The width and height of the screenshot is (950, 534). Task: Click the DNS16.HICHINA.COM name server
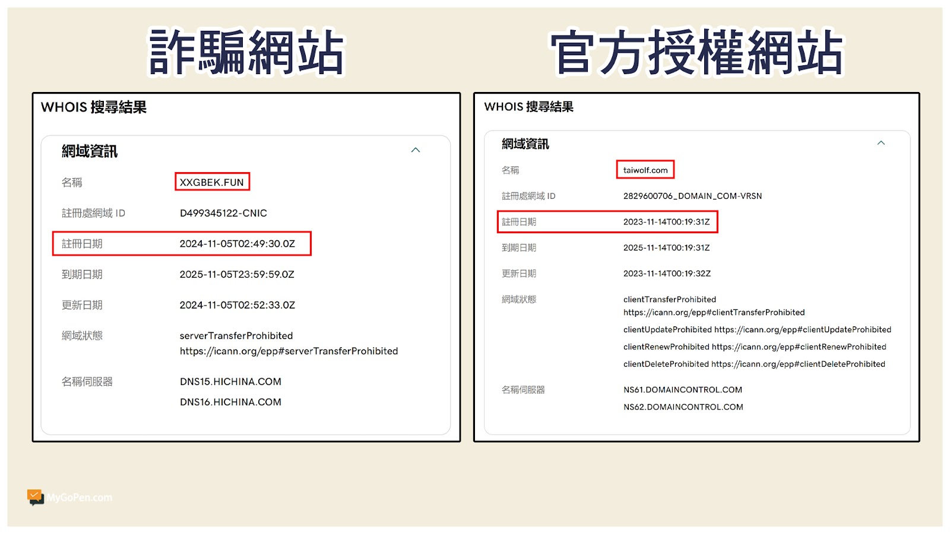pos(230,402)
